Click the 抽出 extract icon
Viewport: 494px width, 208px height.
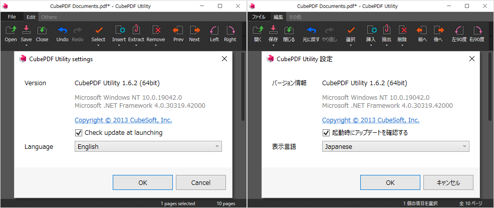(x=387, y=30)
